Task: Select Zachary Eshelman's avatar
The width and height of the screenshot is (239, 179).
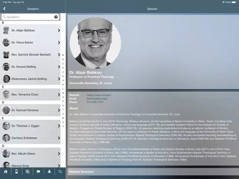Action: [6, 138]
